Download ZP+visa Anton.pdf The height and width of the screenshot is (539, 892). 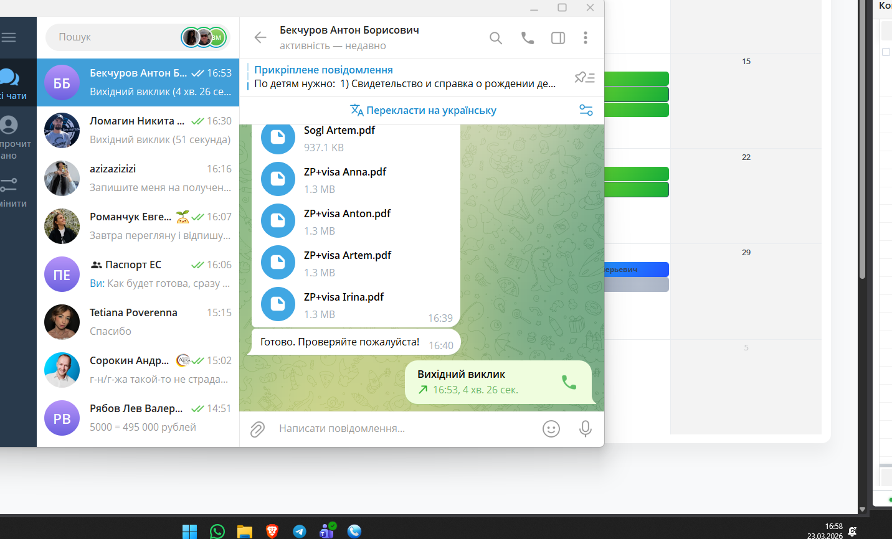(278, 220)
